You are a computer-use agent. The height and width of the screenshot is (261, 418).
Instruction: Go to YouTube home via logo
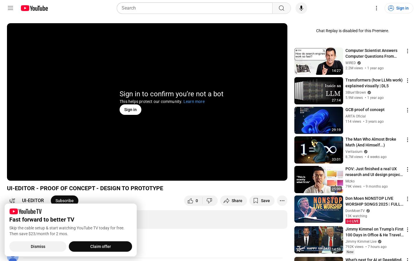(34, 8)
